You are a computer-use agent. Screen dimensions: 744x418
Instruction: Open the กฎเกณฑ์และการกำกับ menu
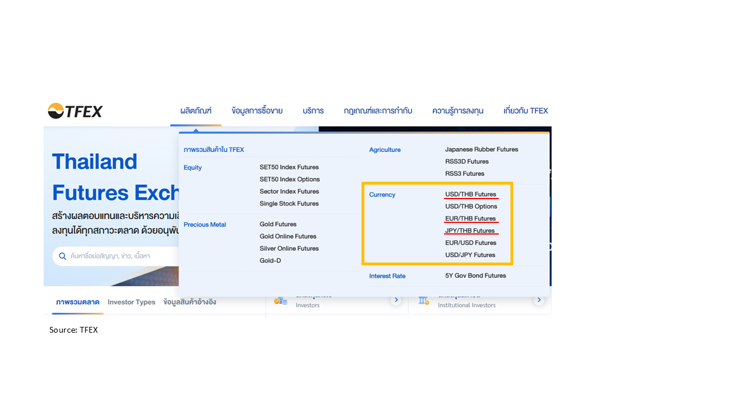[x=378, y=111]
